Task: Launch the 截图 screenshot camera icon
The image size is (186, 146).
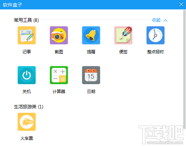Action: point(59,35)
